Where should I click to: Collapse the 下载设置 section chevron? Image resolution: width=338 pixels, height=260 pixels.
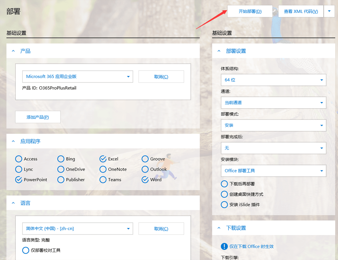(x=219, y=228)
